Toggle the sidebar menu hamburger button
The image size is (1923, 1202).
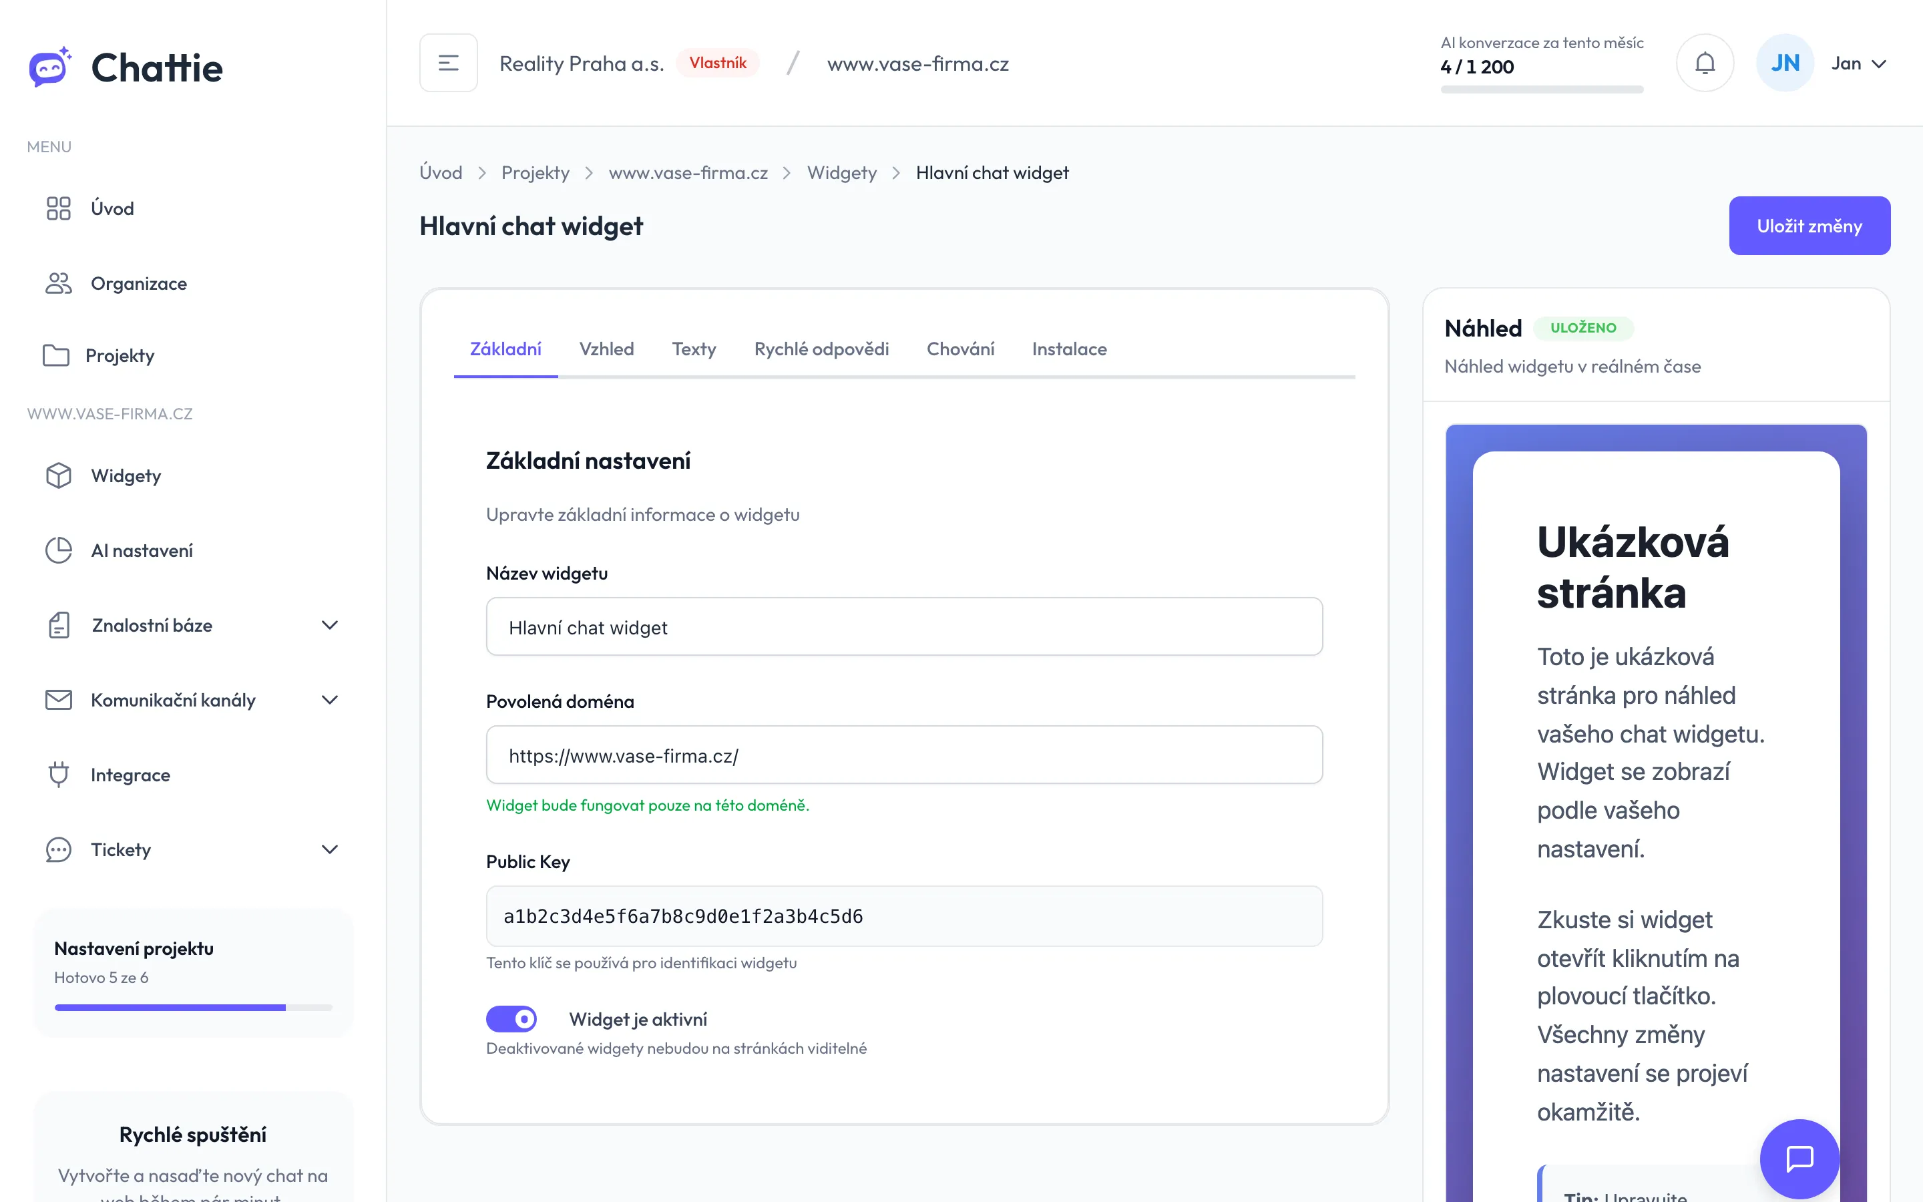coord(448,63)
